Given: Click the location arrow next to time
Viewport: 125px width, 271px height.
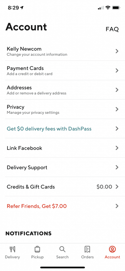Looking at the screenshot, I should click(22, 8).
